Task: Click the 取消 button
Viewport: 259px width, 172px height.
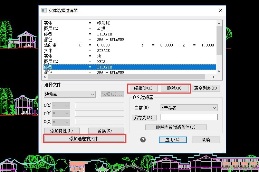Action: (x=206, y=140)
